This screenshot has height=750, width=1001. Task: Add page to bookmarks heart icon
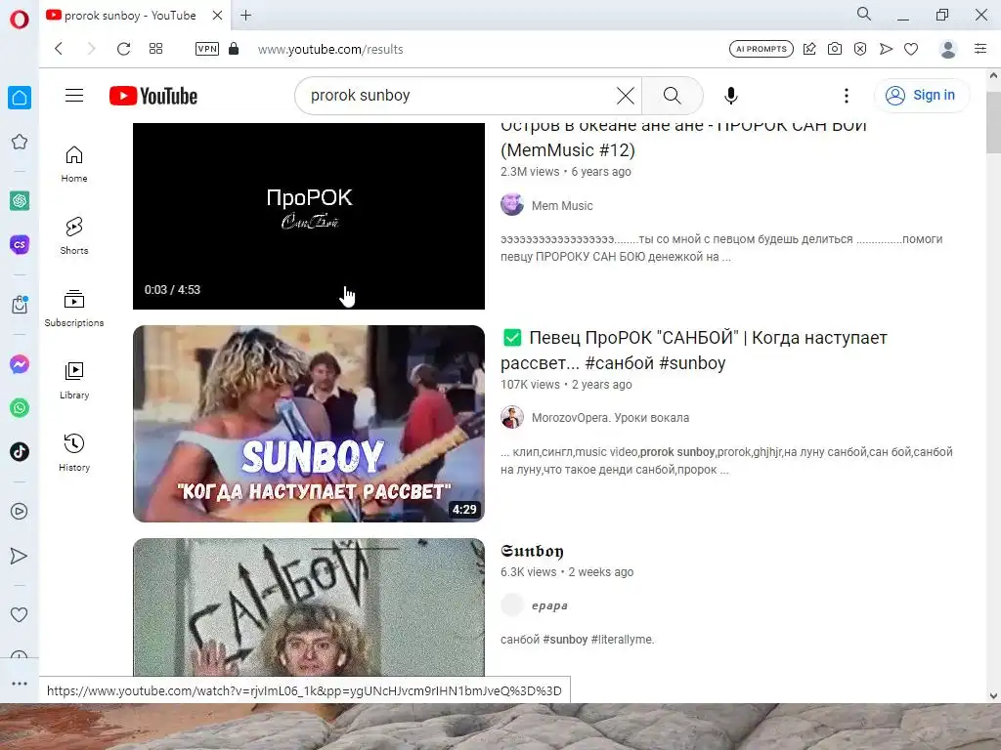click(x=911, y=49)
